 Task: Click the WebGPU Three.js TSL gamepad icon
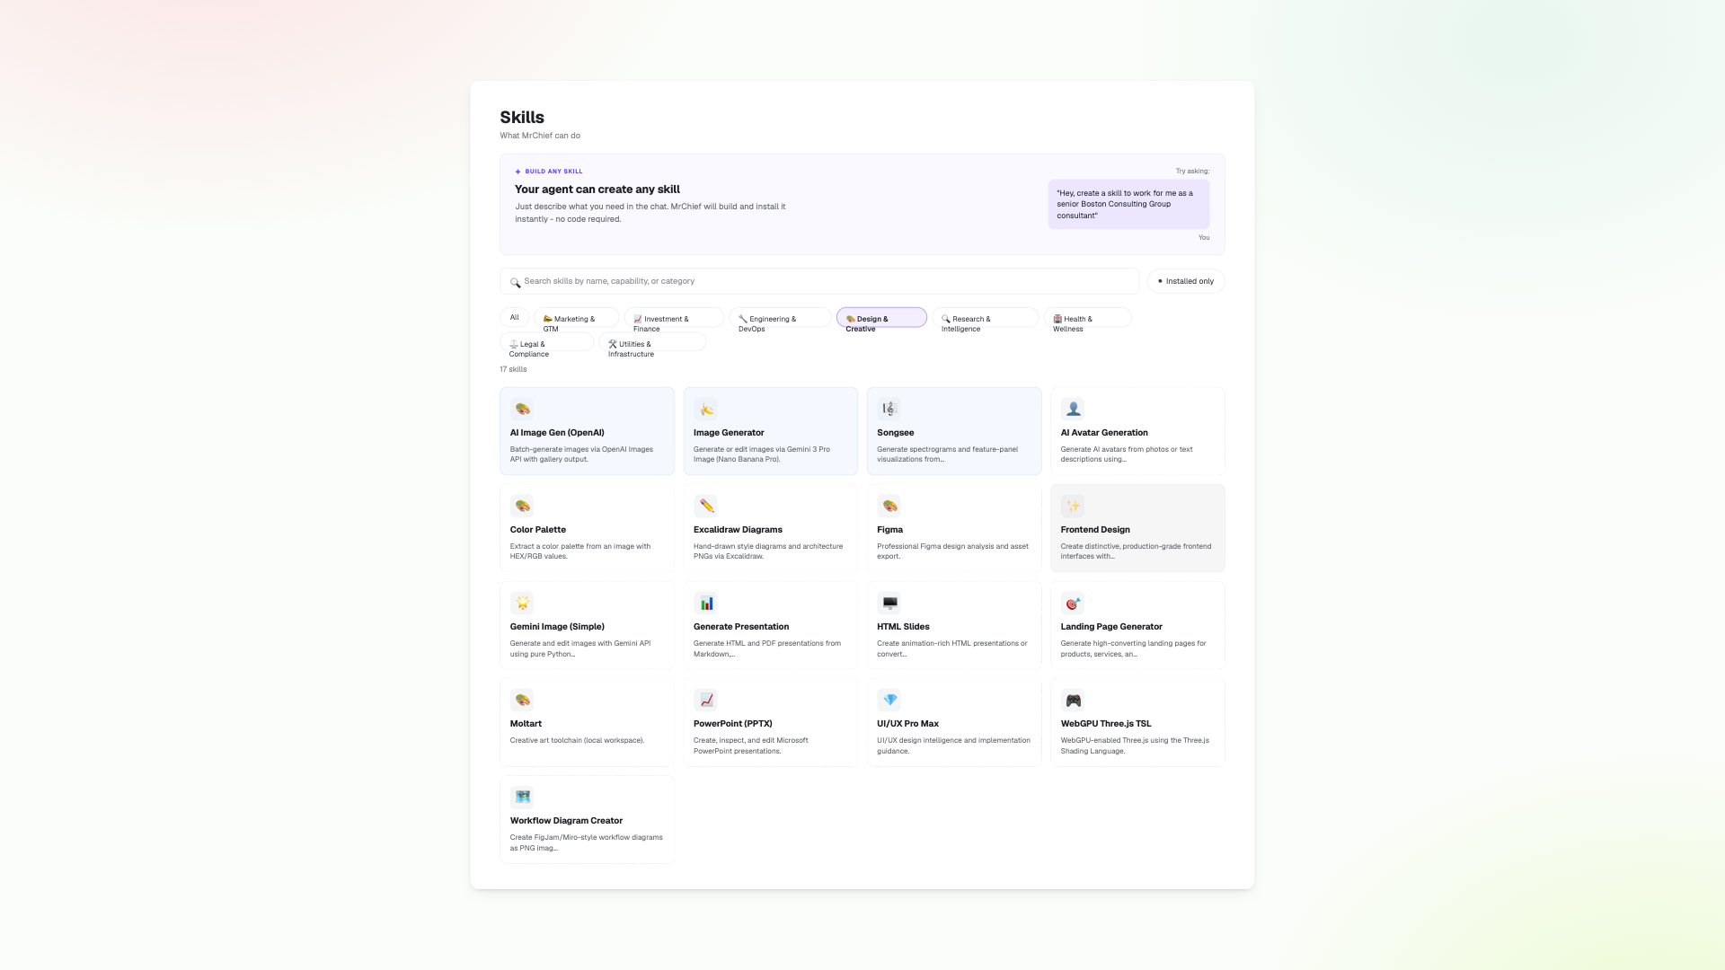tap(1073, 701)
